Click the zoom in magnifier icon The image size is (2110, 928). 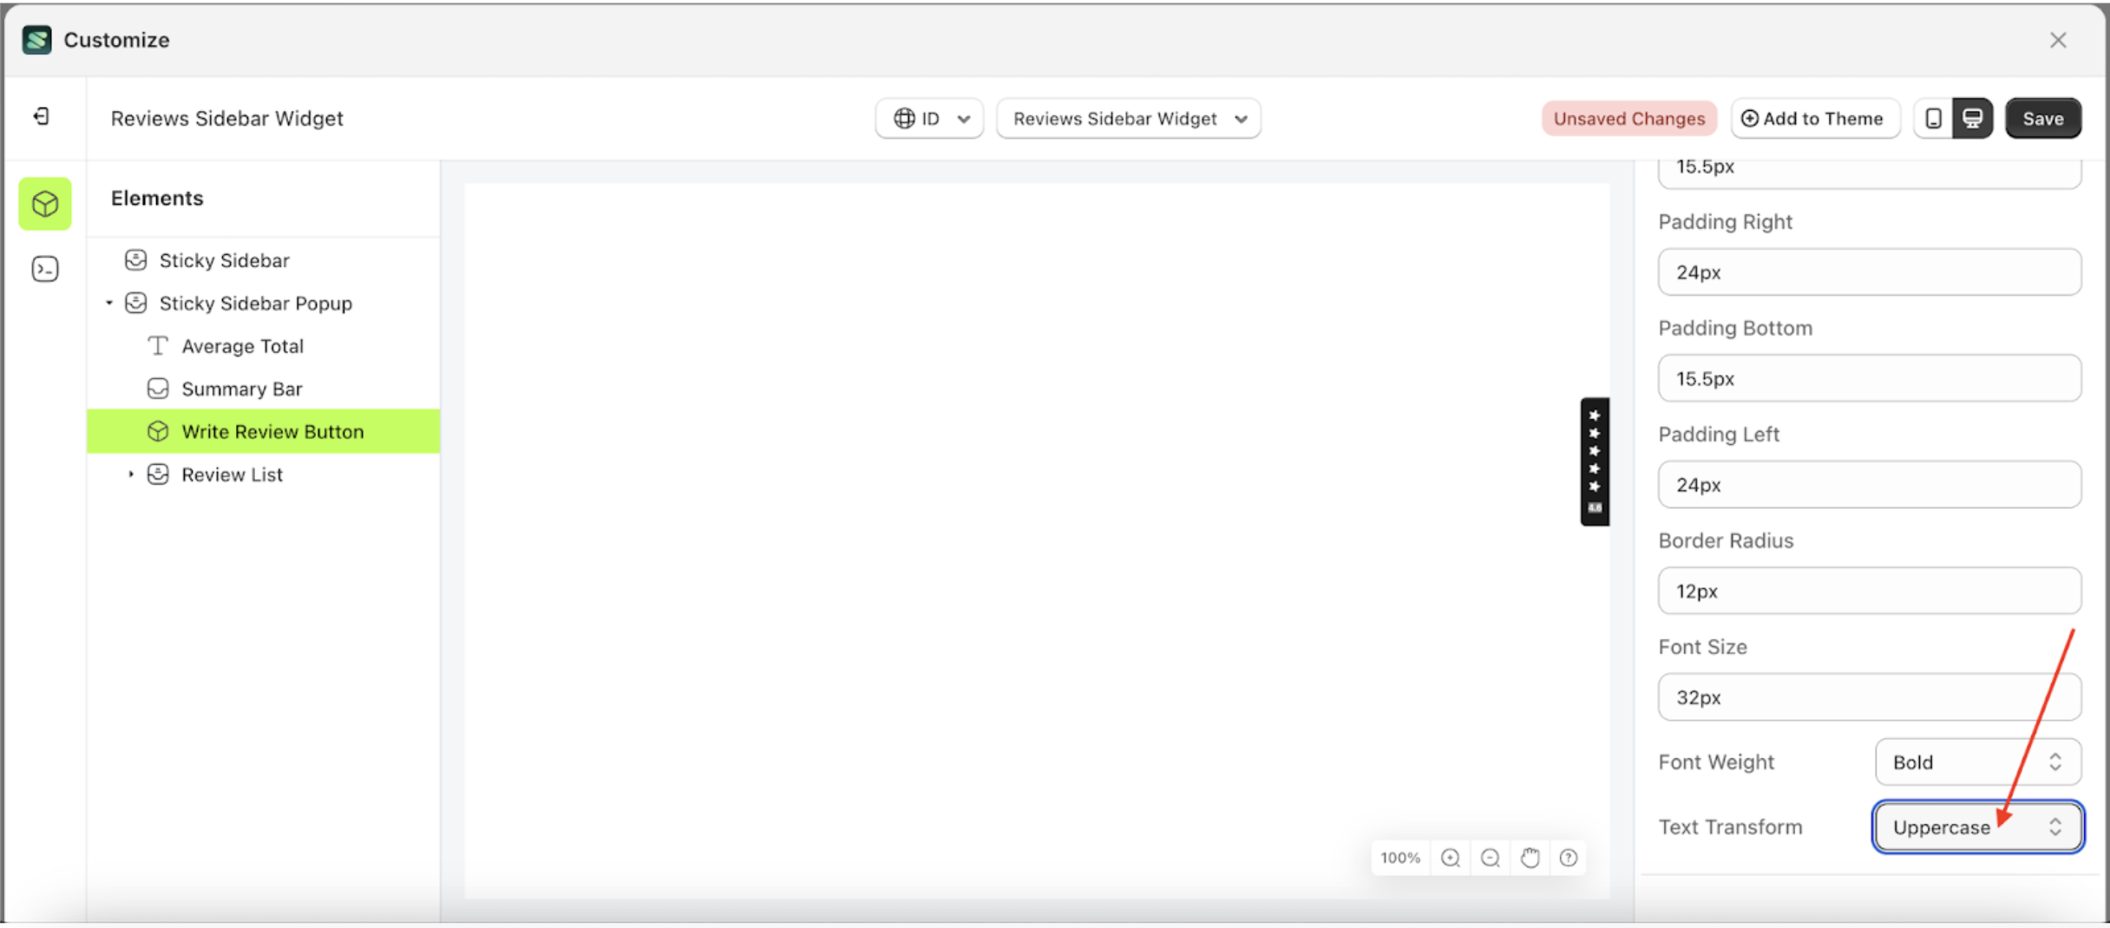[x=1450, y=857]
